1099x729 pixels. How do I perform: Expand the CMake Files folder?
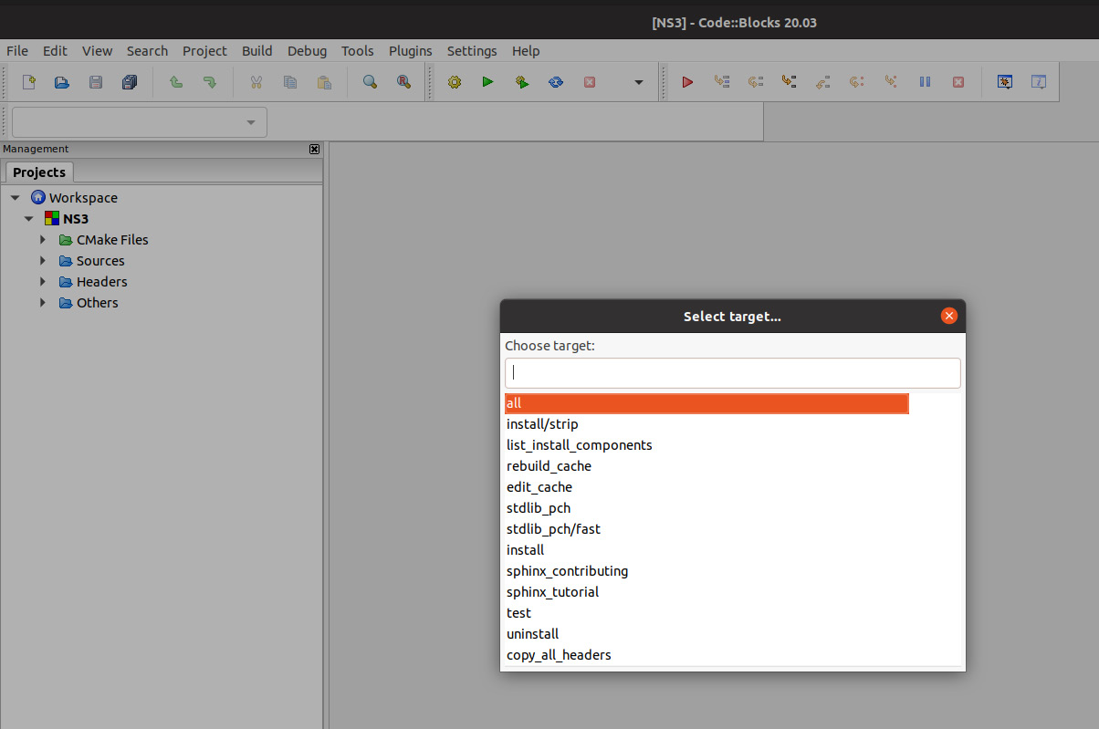coord(43,240)
